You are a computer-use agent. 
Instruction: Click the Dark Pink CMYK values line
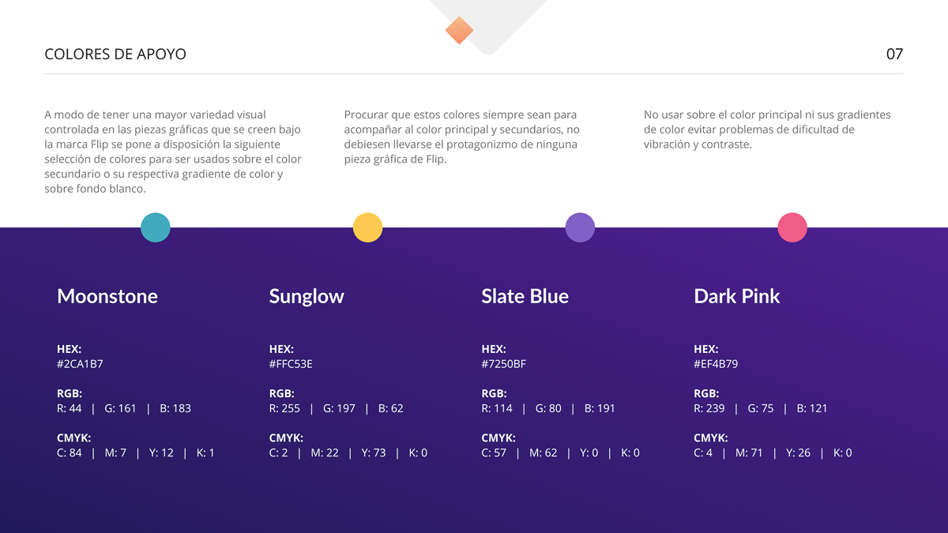[773, 452]
